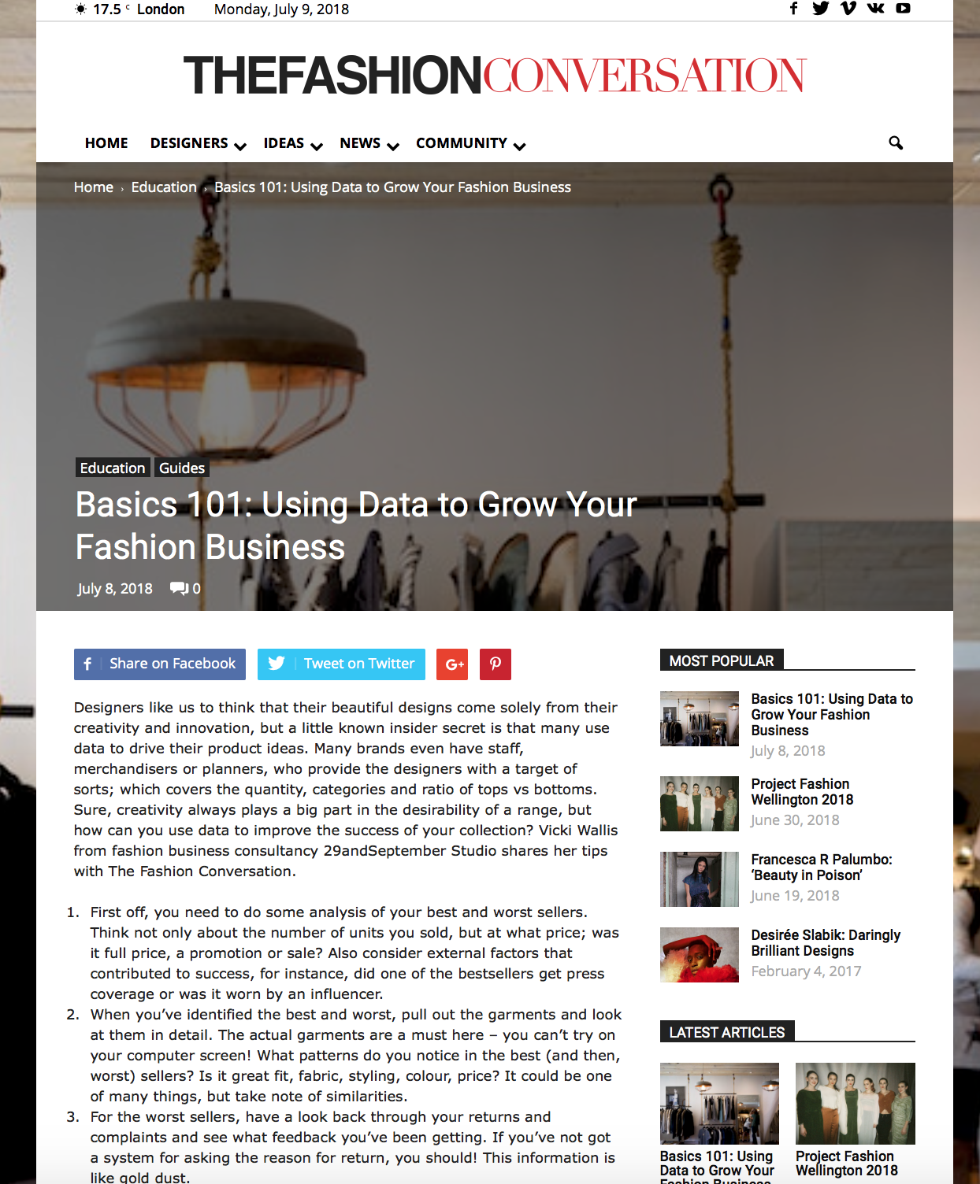Click the final breadcrumb with the article title
Screen dimensions: 980x1184
(392, 187)
